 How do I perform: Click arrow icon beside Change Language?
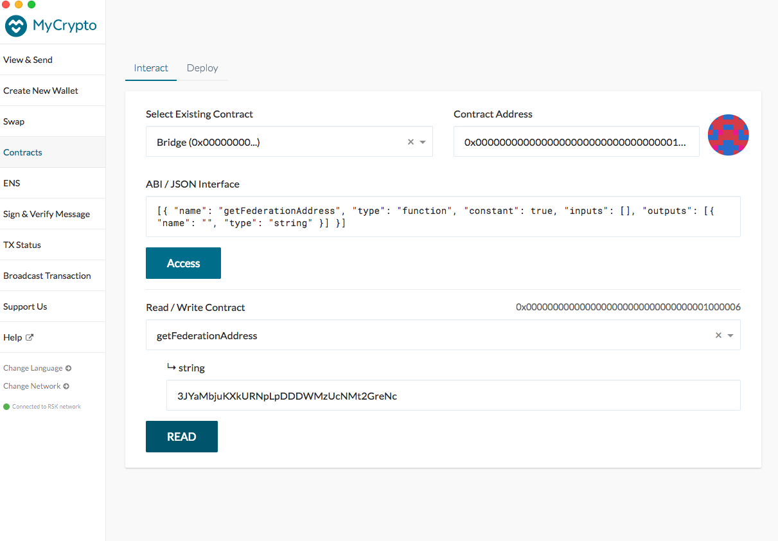click(x=68, y=368)
